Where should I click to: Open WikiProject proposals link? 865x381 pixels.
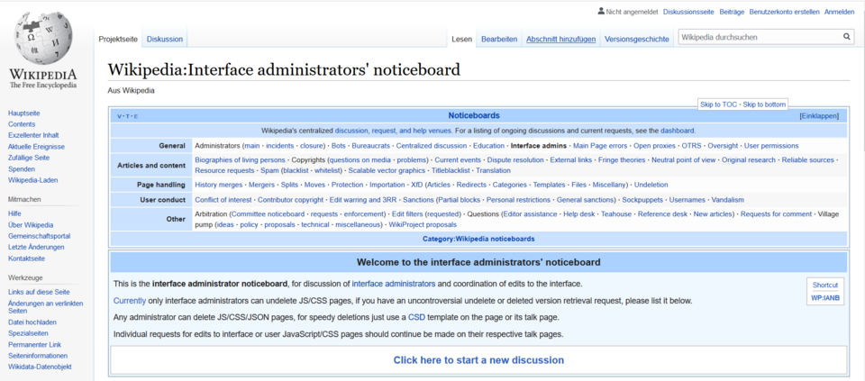(423, 225)
